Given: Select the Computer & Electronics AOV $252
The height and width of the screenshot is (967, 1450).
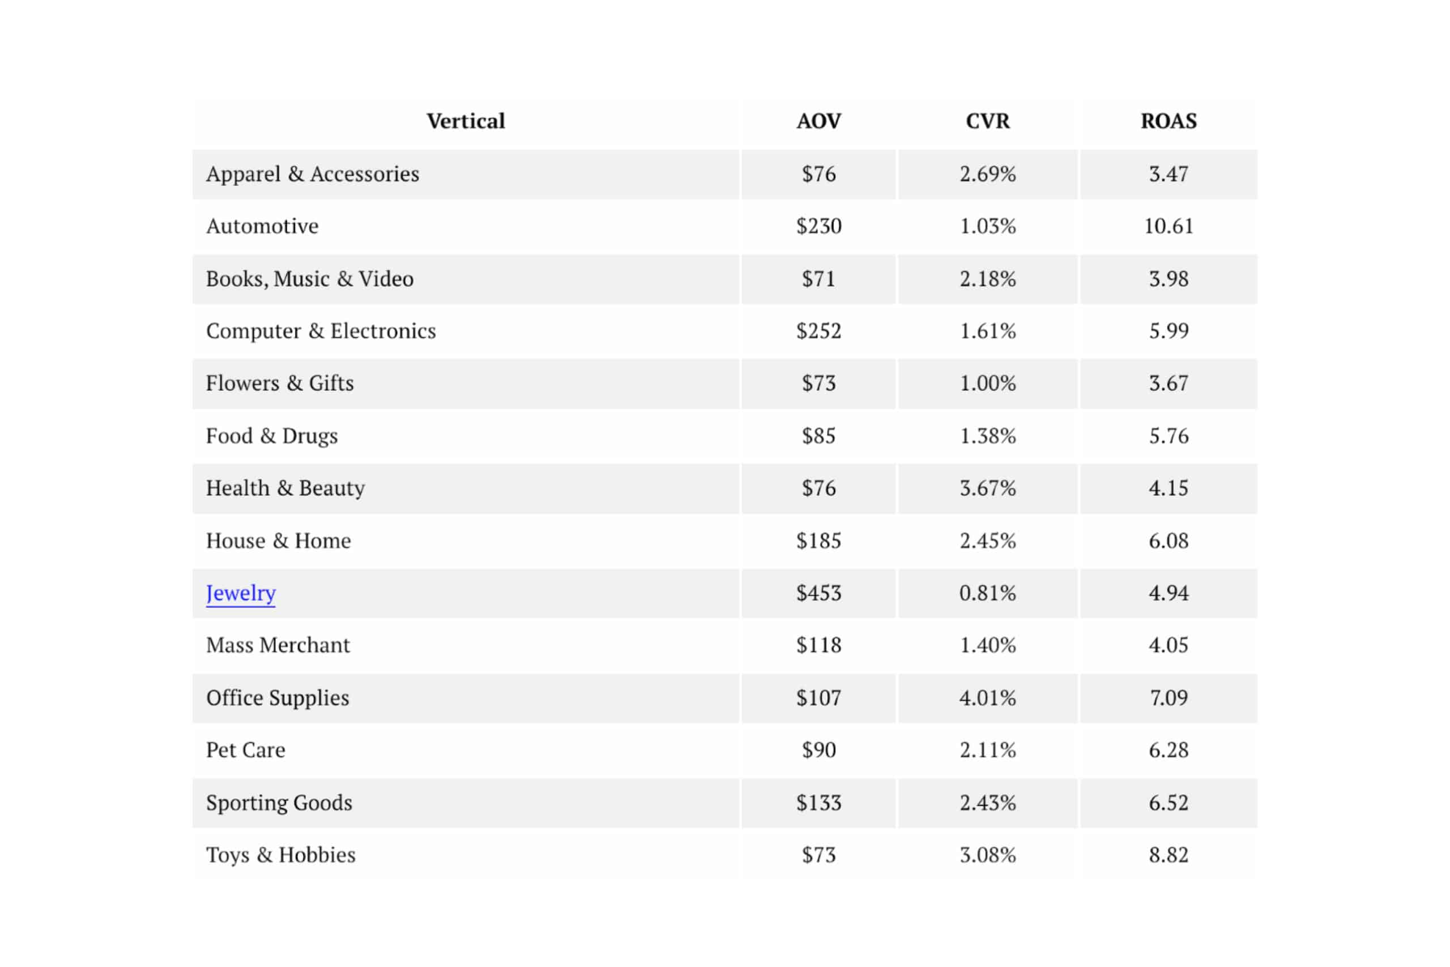Looking at the screenshot, I should tap(818, 331).
